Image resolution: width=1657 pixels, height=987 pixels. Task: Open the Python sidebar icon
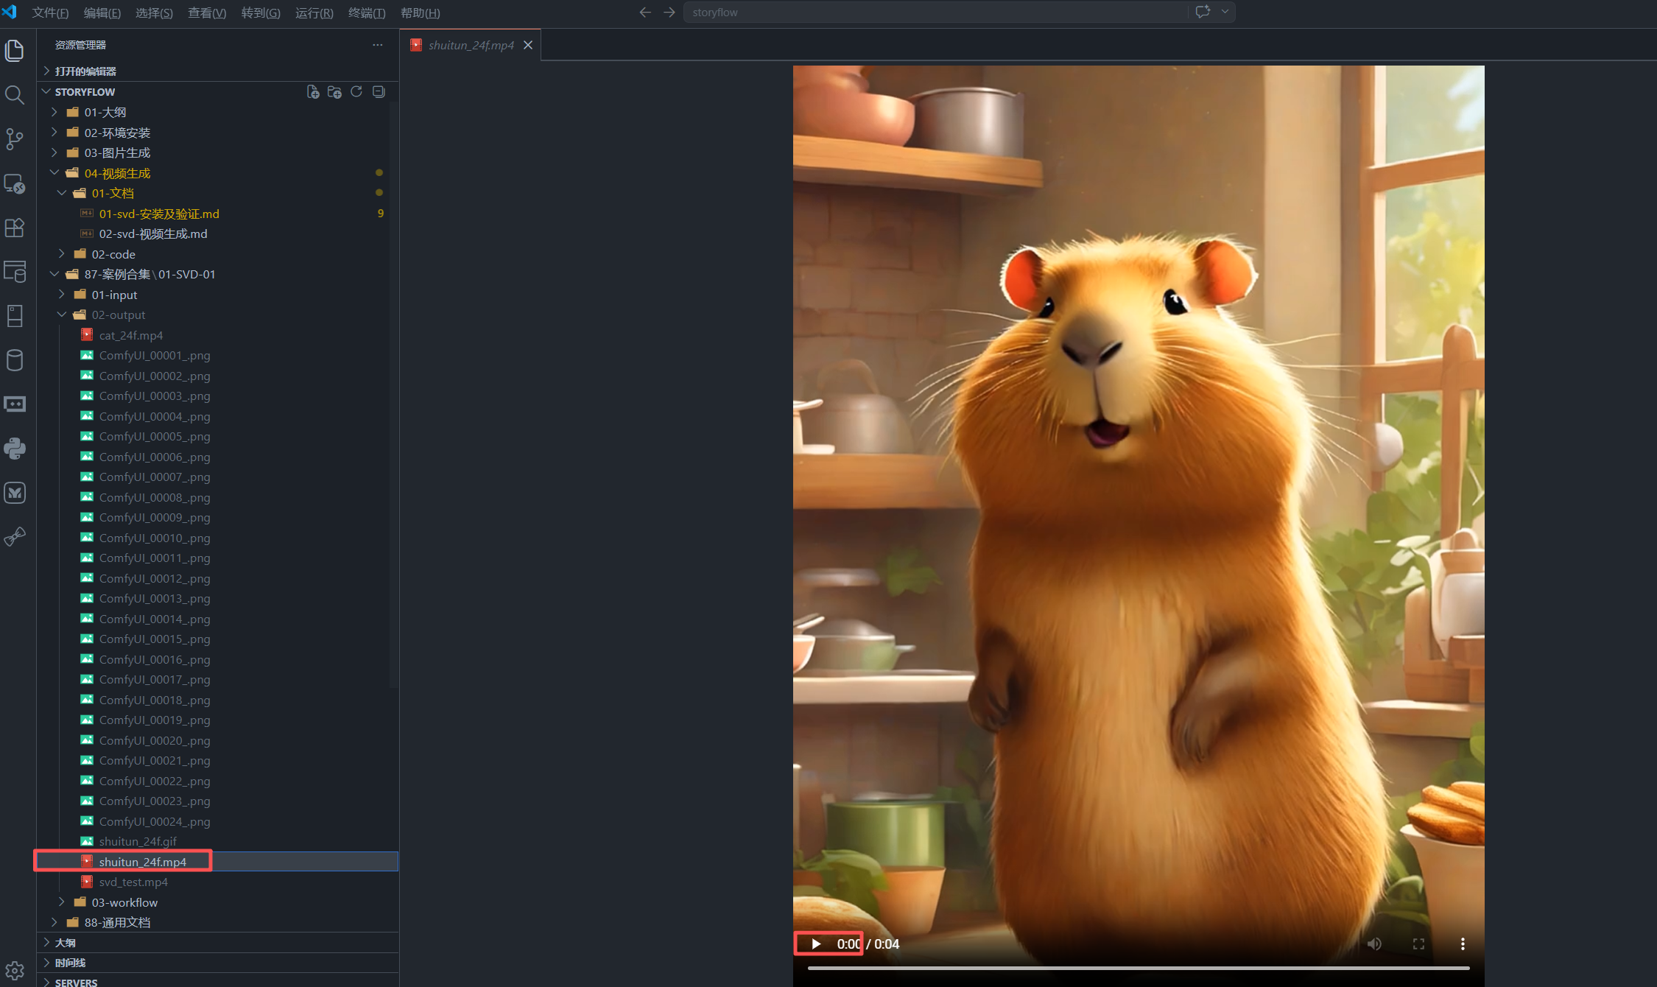(x=15, y=448)
